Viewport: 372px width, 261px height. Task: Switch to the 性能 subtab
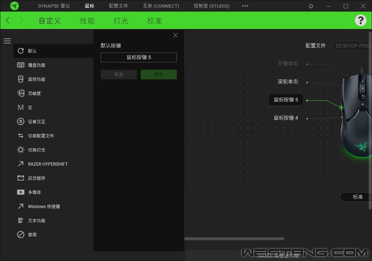[x=87, y=21]
